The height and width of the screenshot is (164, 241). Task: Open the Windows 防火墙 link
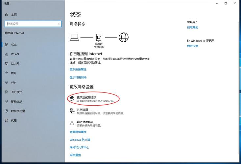point(80,140)
